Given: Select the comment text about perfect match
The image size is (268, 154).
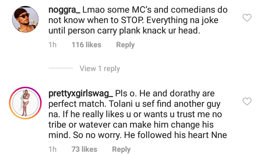Looking at the screenshot, I should 138,114.
